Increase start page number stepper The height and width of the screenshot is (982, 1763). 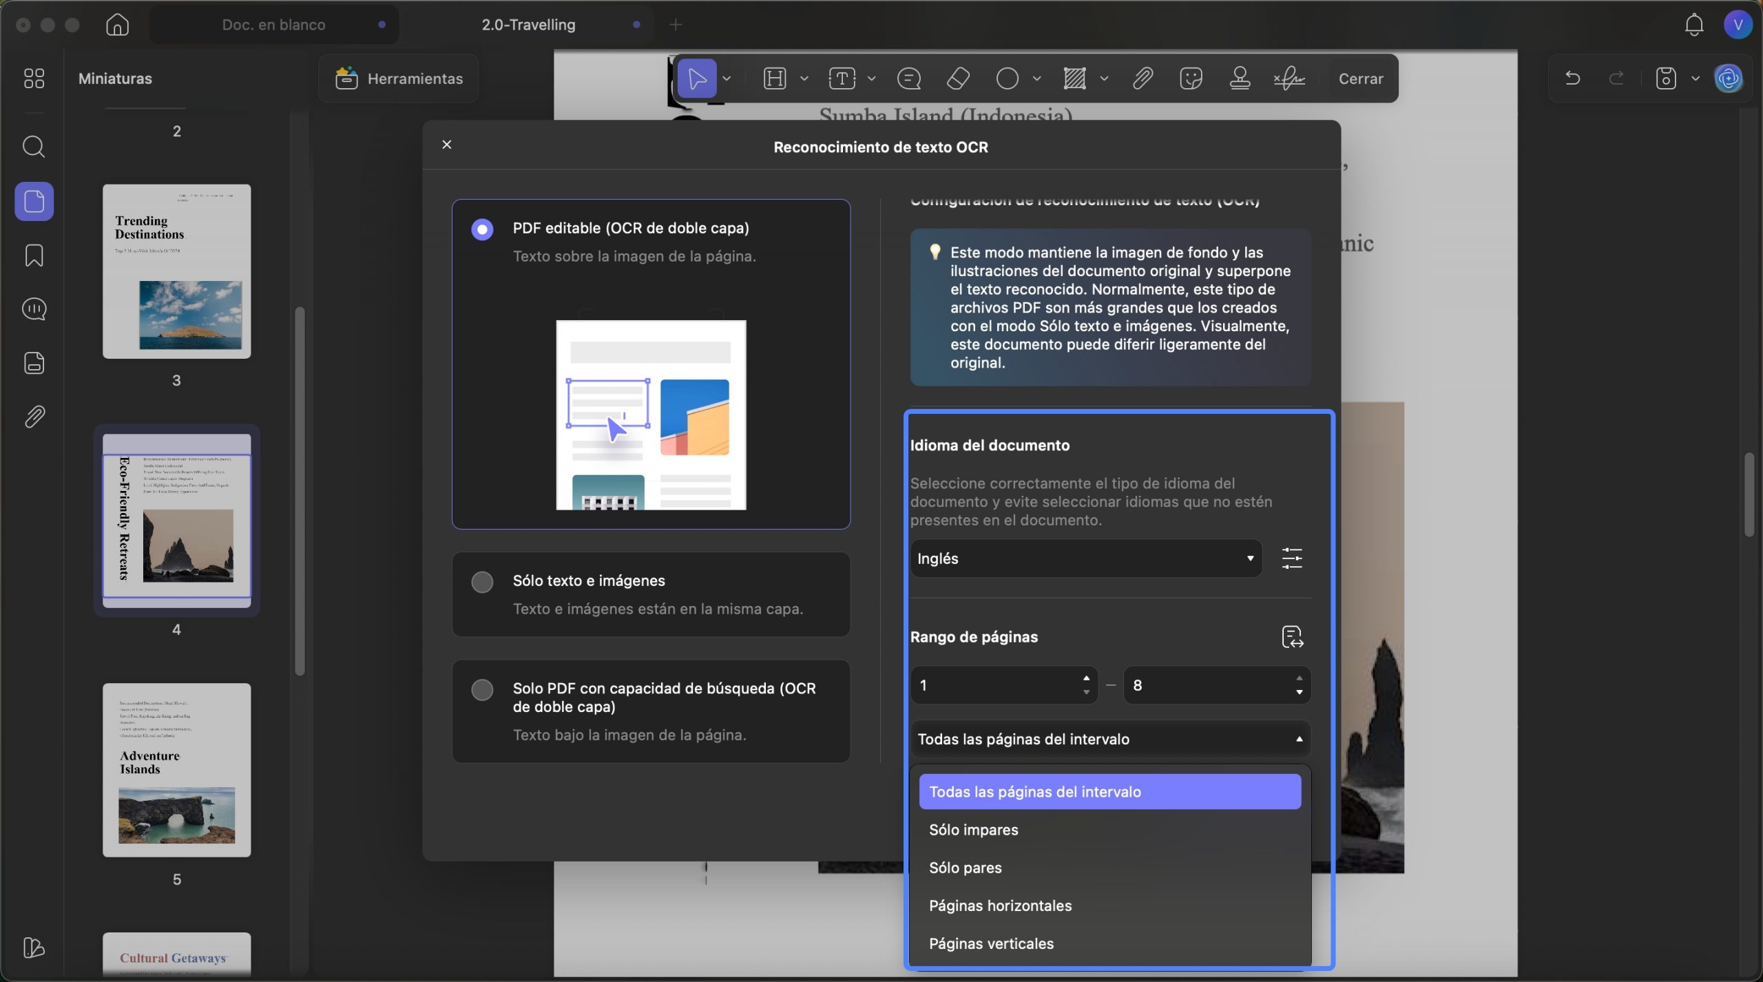point(1086,678)
